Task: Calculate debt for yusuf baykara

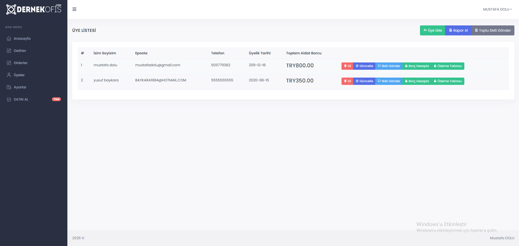Action: pyautogui.click(x=417, y=81)
